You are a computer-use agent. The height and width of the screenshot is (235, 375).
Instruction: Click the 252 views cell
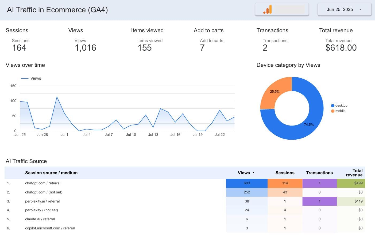[x=247, y=192]
